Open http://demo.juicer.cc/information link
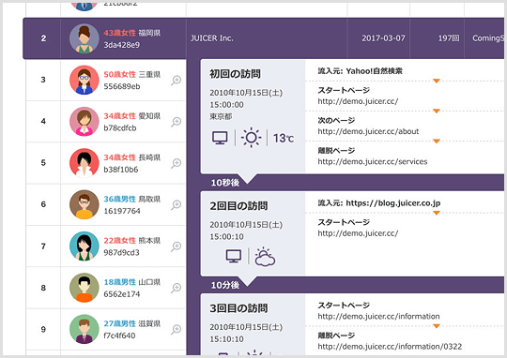This screenshot has height=358, width=507. pos(378,317)
